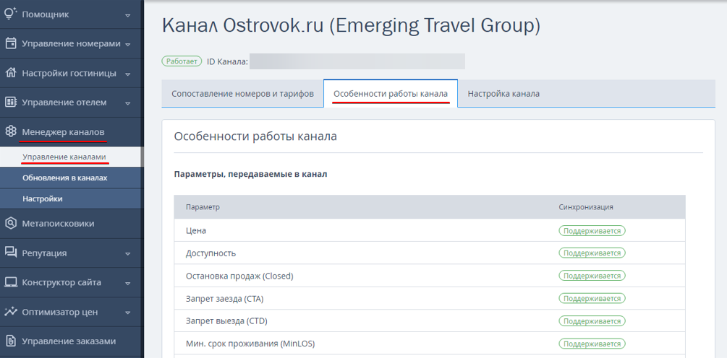Click the Управление заказами clipboard icon
The width and height of the screenshot is (727, 358).
click(x=11, y=341)
